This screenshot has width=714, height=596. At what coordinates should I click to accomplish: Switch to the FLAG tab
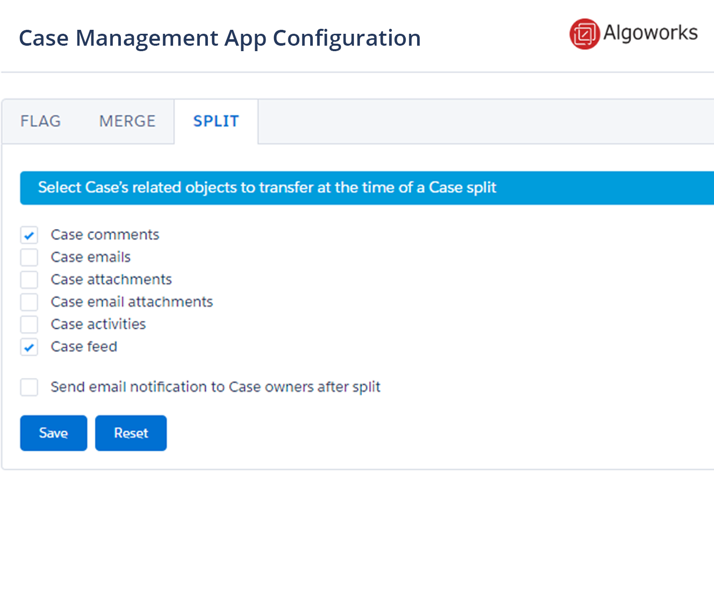point(41,121)
